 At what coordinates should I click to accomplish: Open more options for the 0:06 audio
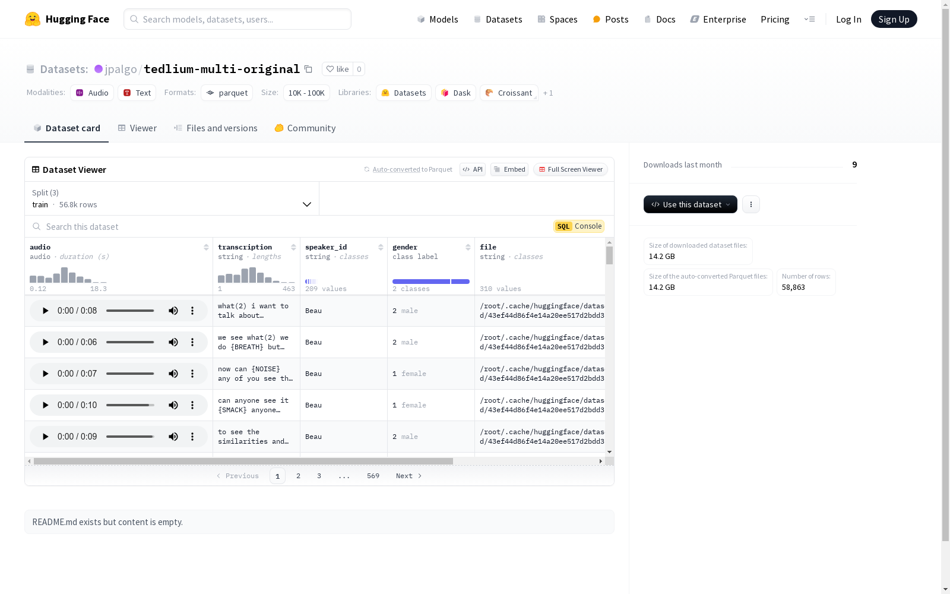click(192, 342)
